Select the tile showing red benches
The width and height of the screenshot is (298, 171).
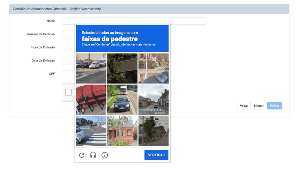pos(91,99)
